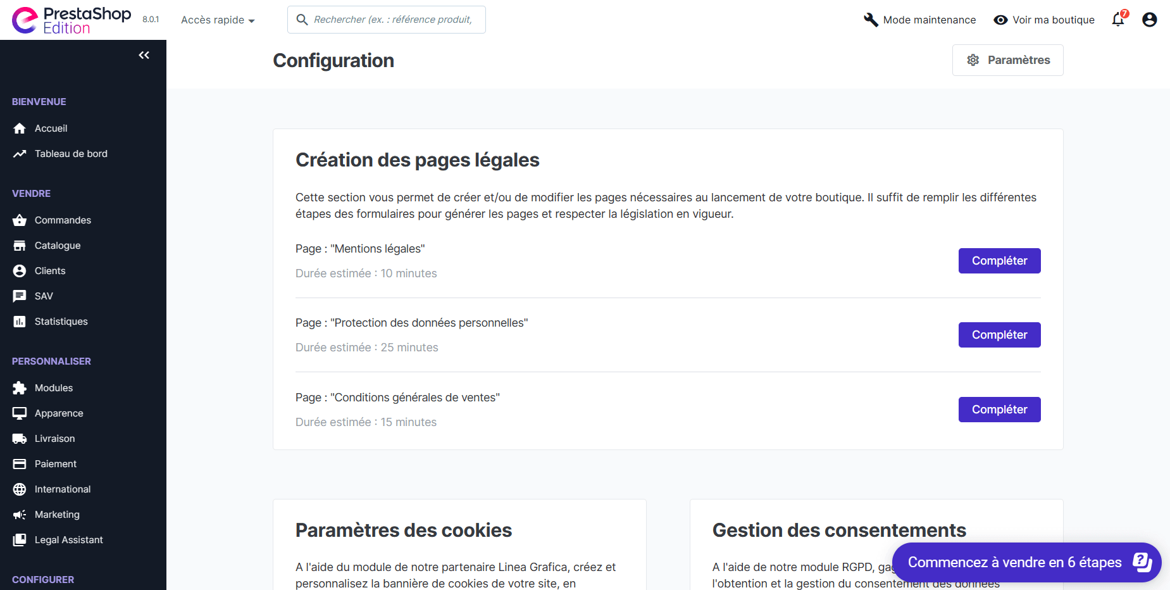This screenshot has width=1170, height=590.
Task: Go to Statistiques in the sidebar
Action: click(x=61, y=322)
